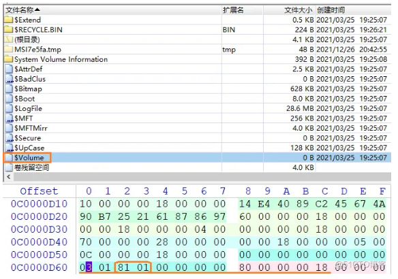This screenshot has width=398, height=279.
Task: Select the $UpCase file row
Action: [198, 148]
